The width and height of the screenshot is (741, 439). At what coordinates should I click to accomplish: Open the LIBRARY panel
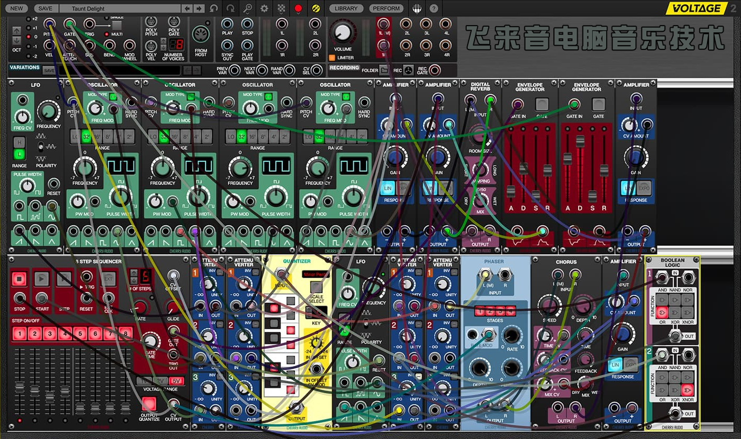346,8
